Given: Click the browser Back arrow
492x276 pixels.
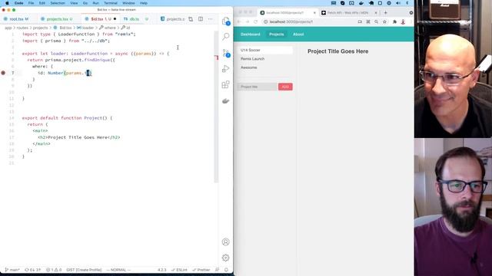Looking at the screenshot, I should pos(239,22).
